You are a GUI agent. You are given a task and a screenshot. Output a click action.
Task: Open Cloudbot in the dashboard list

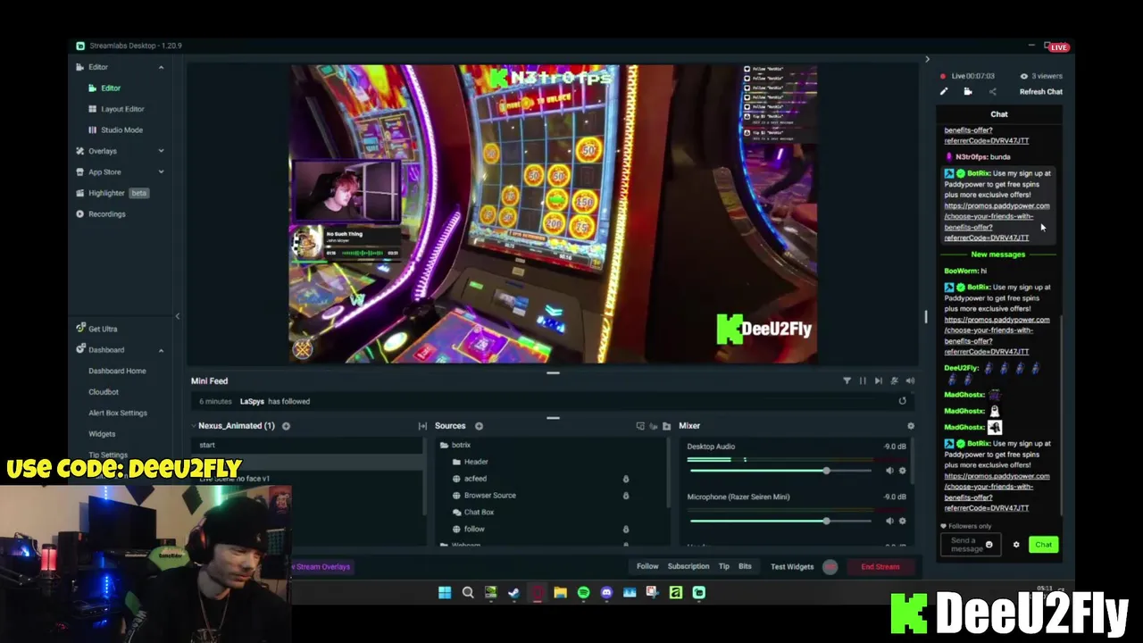(104, 392)
